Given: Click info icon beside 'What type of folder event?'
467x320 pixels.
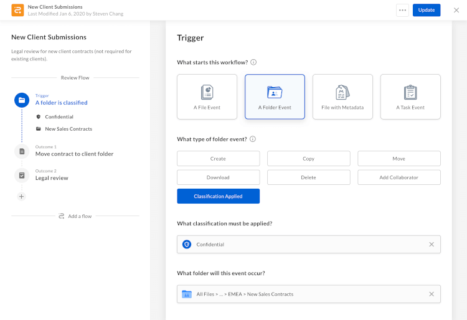Looking at the screenshot, I should point(253,139).
